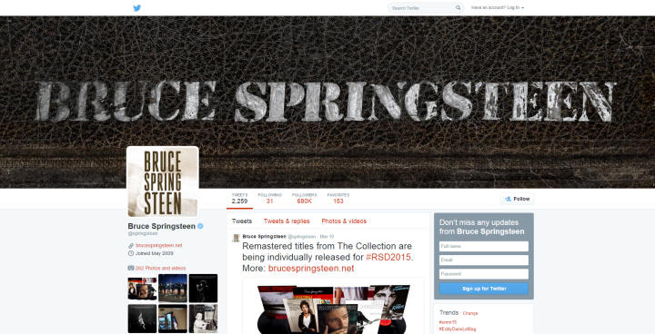Open the 262 Photos and videos link

pos(160,268)
